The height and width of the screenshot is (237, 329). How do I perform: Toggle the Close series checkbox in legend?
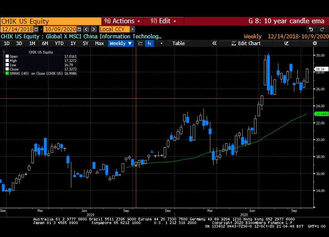7,68
